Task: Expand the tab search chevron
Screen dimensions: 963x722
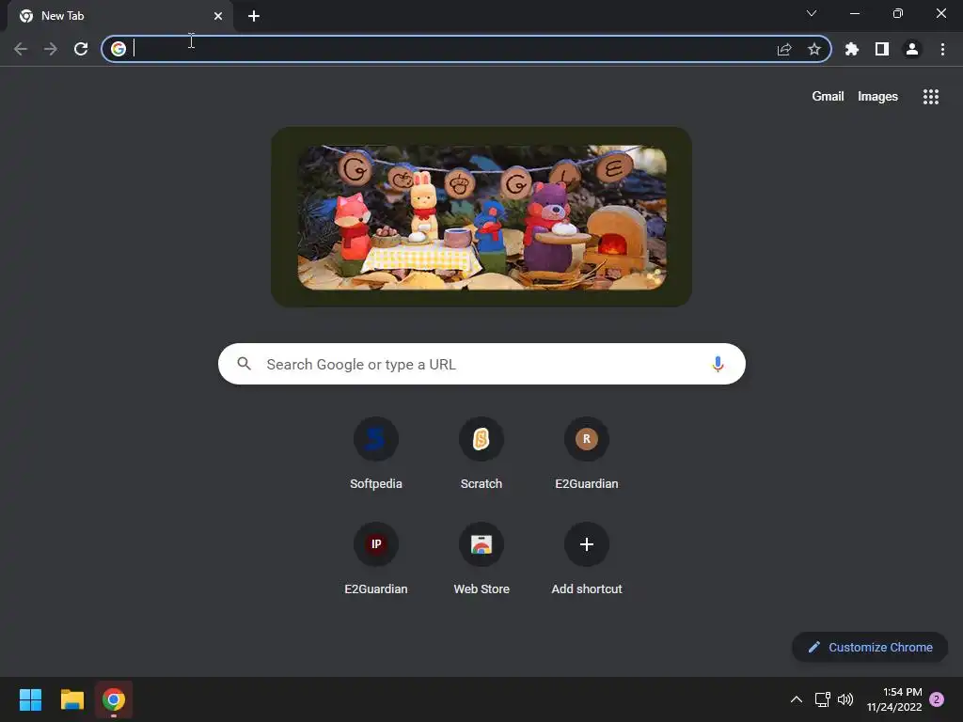Action: point(812,13)
